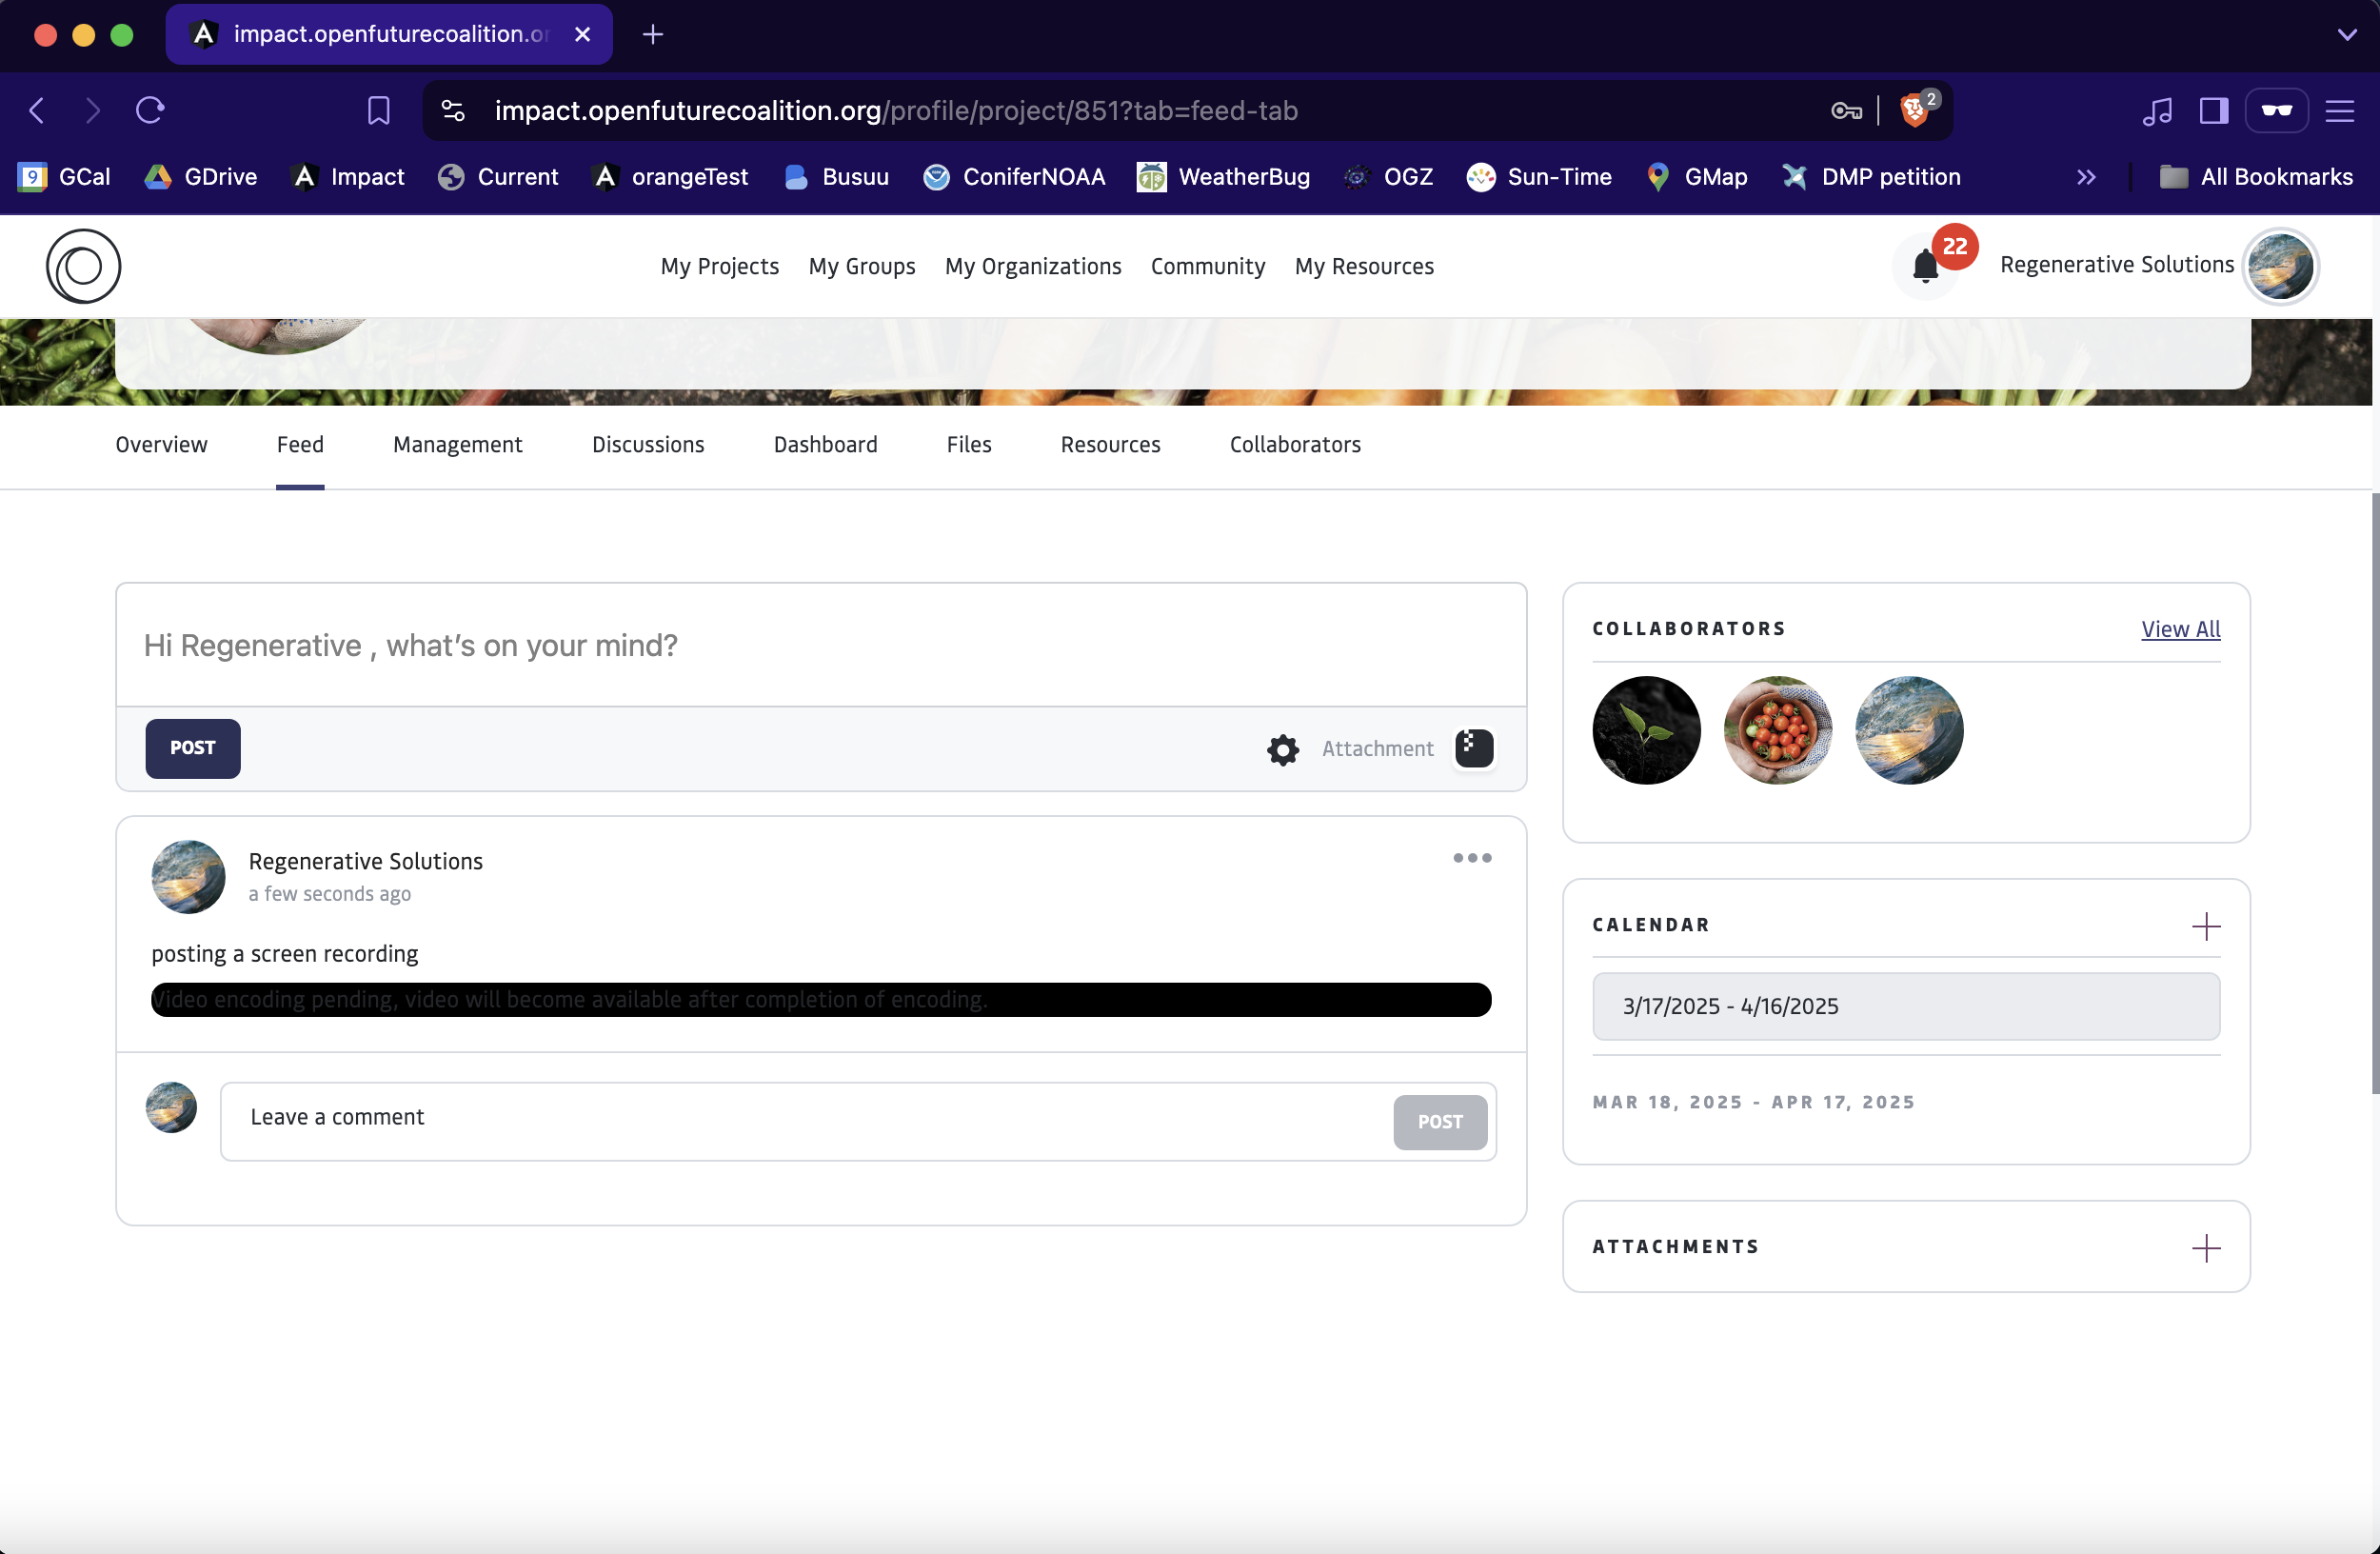Open the notifications bell icon
Viewport: 2380px width, 1554px height.
click(x=1925, y=267)
